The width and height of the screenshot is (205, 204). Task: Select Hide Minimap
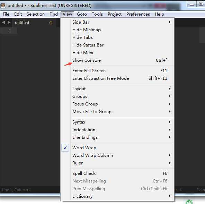click(117, 30)
